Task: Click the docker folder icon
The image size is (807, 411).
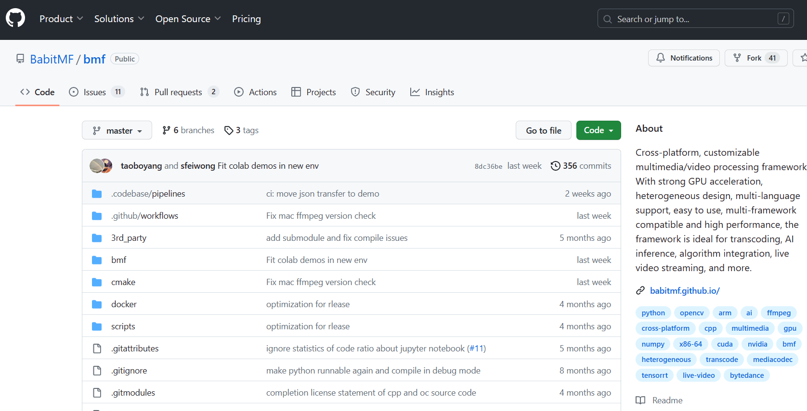Action: point(97,304)
